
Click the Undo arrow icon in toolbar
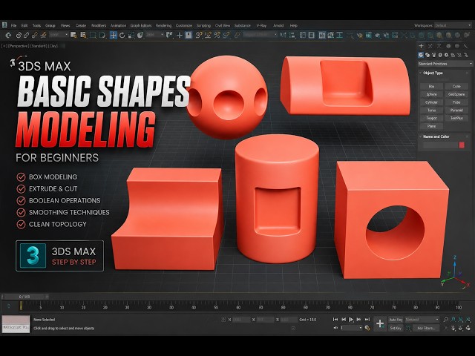pos(8,36)
